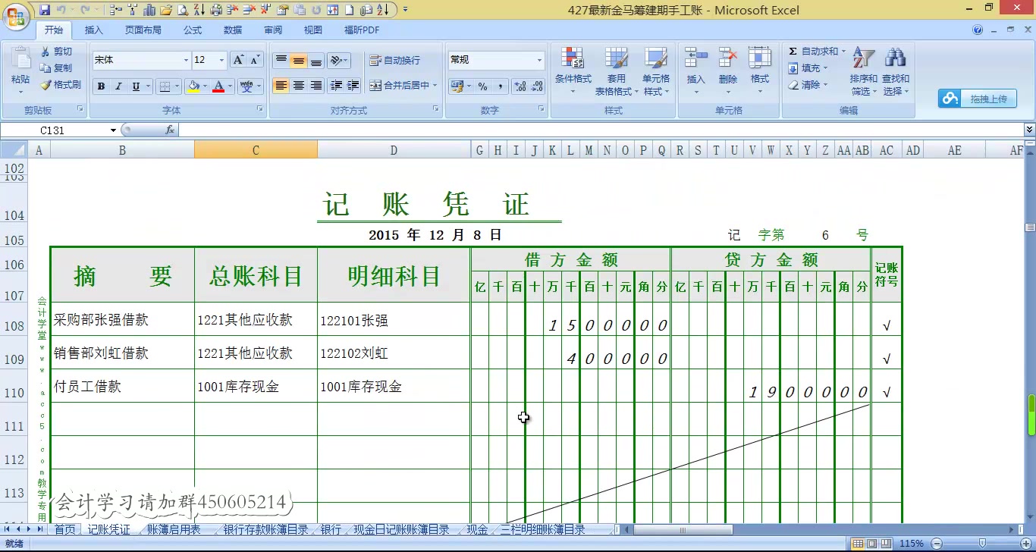Set top vertical alignment
The width and height of the screenshot is (1036, 552).
[281, 60]
